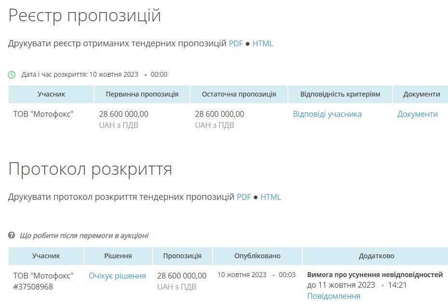Click the 'Учасник' header in the protocol table

coord(46,256)
